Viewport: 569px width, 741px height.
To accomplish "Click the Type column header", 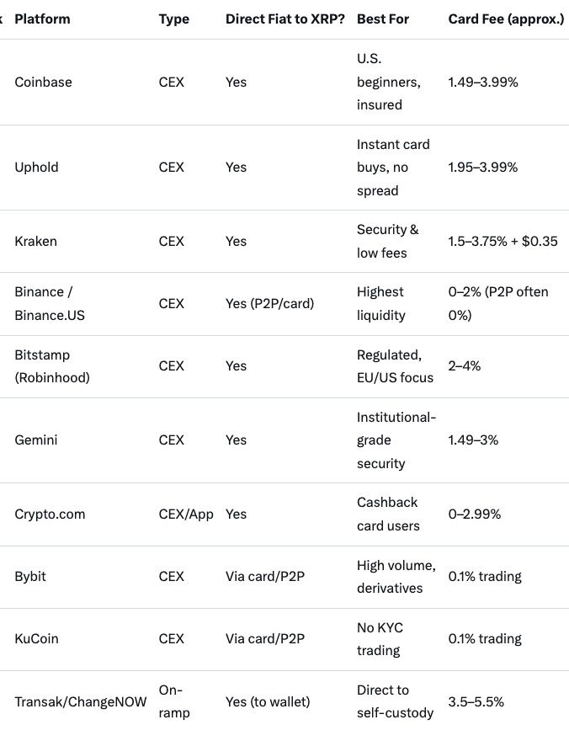I will pos(173,19).
